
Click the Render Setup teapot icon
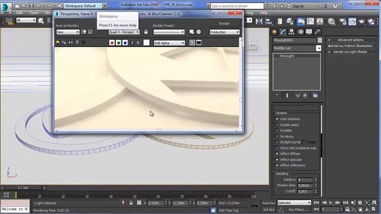click(343, 21)
